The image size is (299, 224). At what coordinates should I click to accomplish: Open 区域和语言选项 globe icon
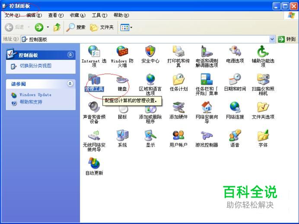[150, 79]
